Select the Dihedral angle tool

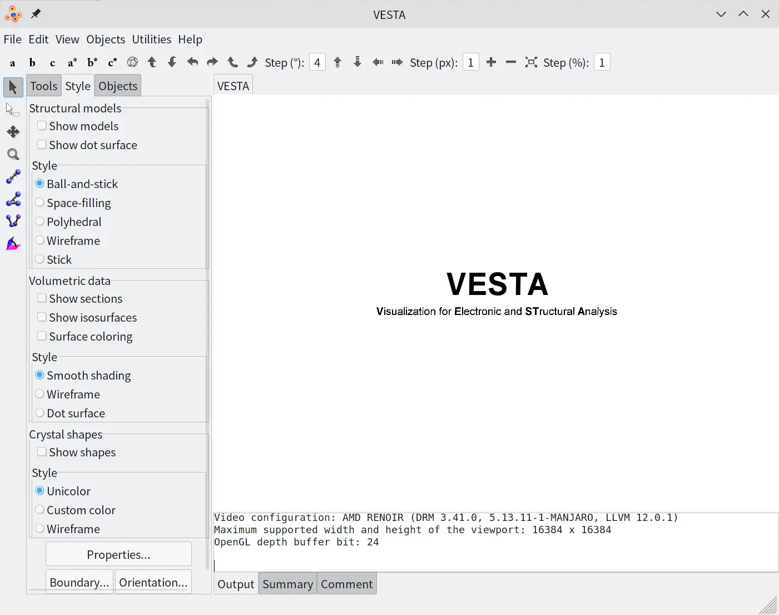point(13,221)
